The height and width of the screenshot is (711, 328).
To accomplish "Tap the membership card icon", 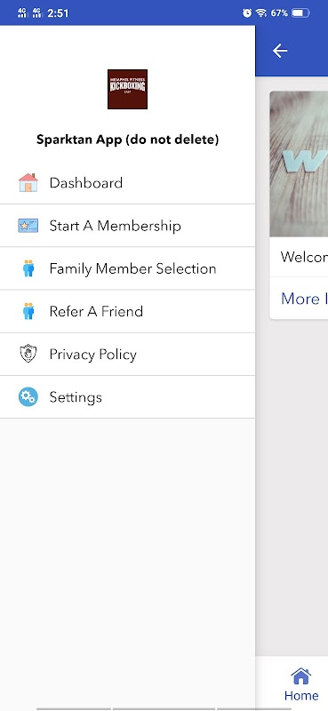I will tap(28, 226).
